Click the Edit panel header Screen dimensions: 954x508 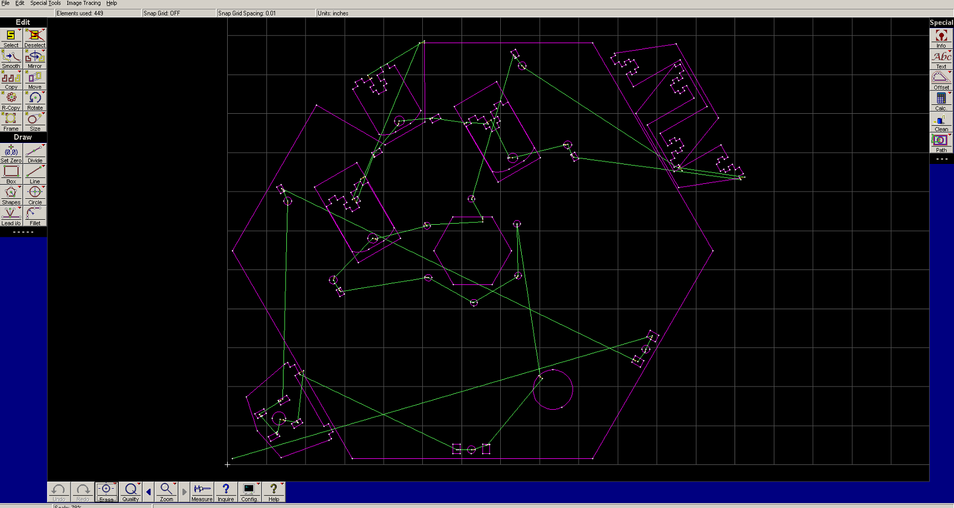[23, 23]
